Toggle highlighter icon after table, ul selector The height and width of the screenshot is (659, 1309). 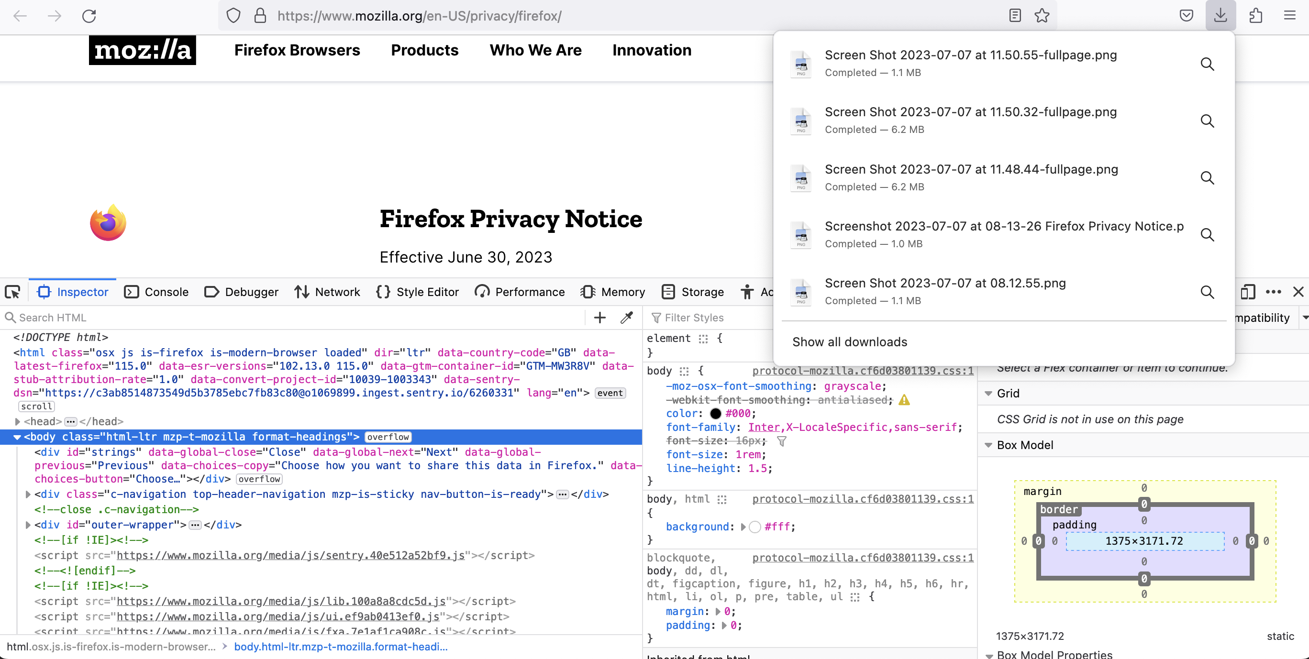point(855,597)
